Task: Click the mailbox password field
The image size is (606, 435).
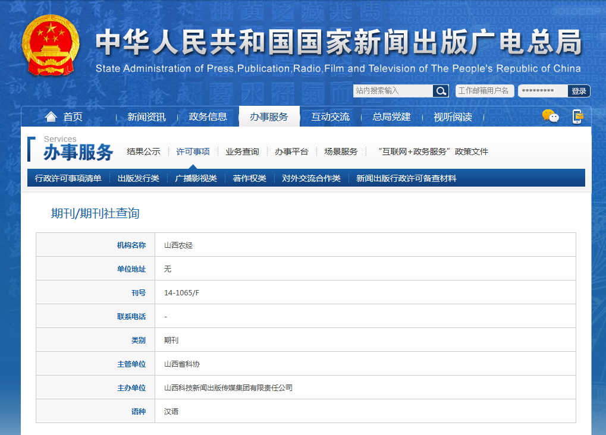Action: point(543,91)
